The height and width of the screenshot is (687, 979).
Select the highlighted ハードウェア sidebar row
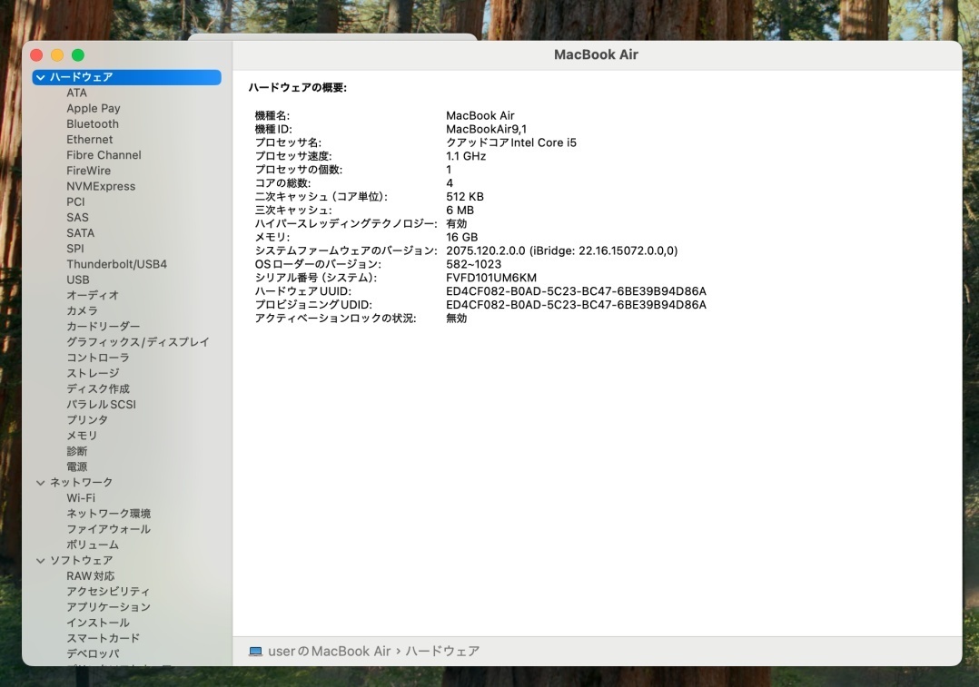pyautogui.click(x=127, y=77)
